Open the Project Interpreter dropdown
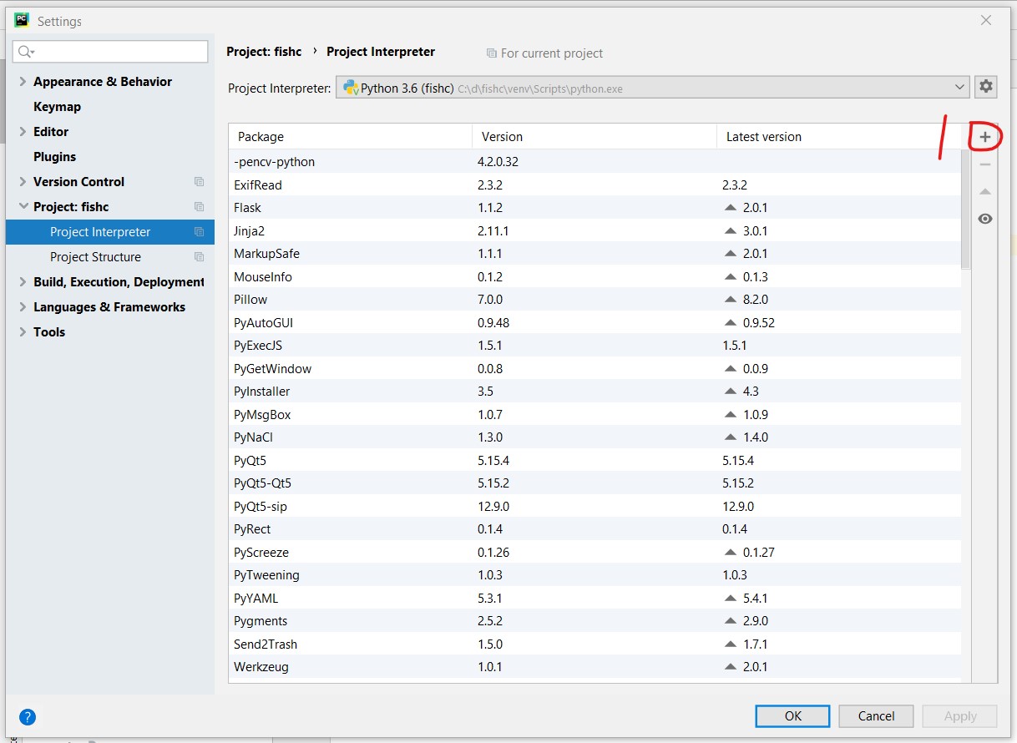Image resolution: width=1017 pixels, height=743 pixels. [959, 87]
